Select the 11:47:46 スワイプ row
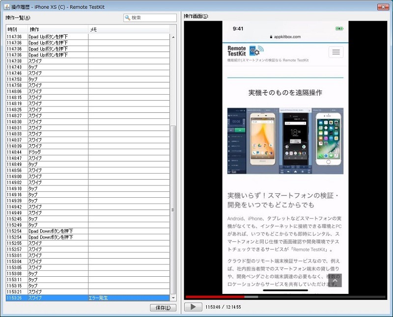This screenshot has height=317, width=393. (x=88, y=73)
